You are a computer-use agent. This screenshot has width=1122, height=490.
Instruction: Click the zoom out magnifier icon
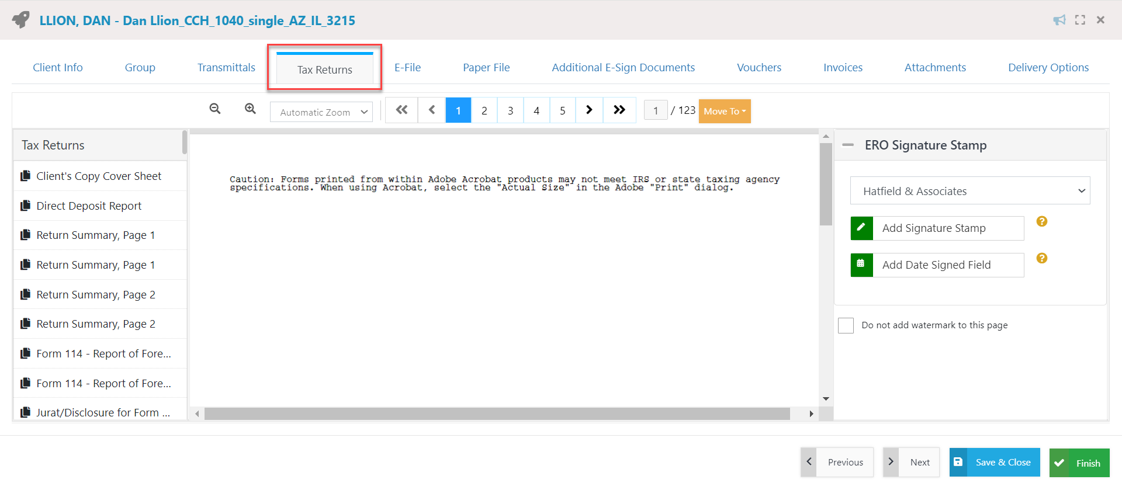click(x=215, y=109)
